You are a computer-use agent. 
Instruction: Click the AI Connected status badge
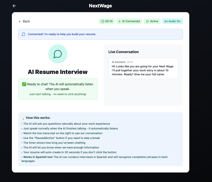(x=129, y=21)
